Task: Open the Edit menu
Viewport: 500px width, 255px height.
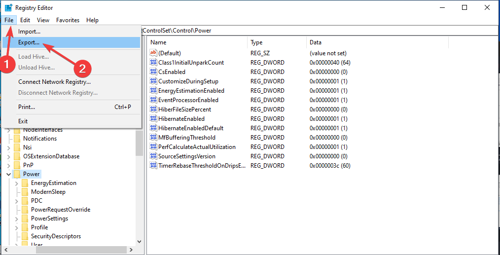Action: (x=25, y=20)
